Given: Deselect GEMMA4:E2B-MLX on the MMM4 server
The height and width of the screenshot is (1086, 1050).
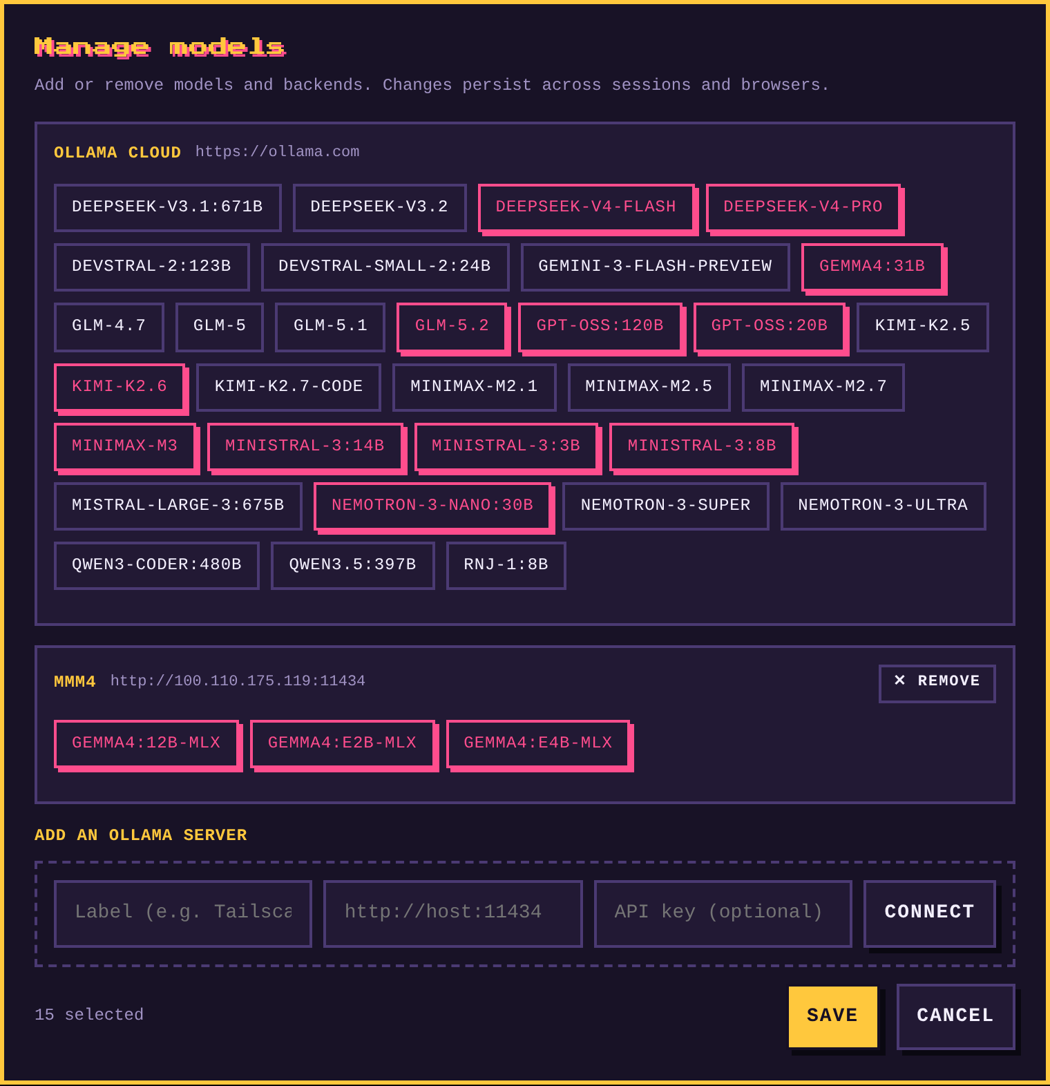Looking at the screenshot, I should click(343, 743).
